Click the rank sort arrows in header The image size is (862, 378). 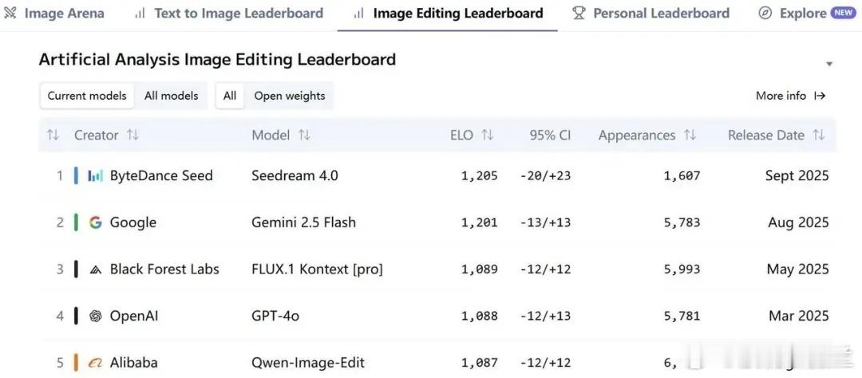point(53,135)
